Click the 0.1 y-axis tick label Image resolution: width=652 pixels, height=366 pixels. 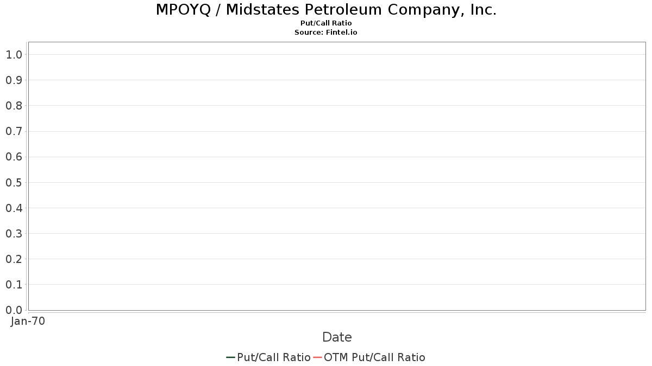14,284
